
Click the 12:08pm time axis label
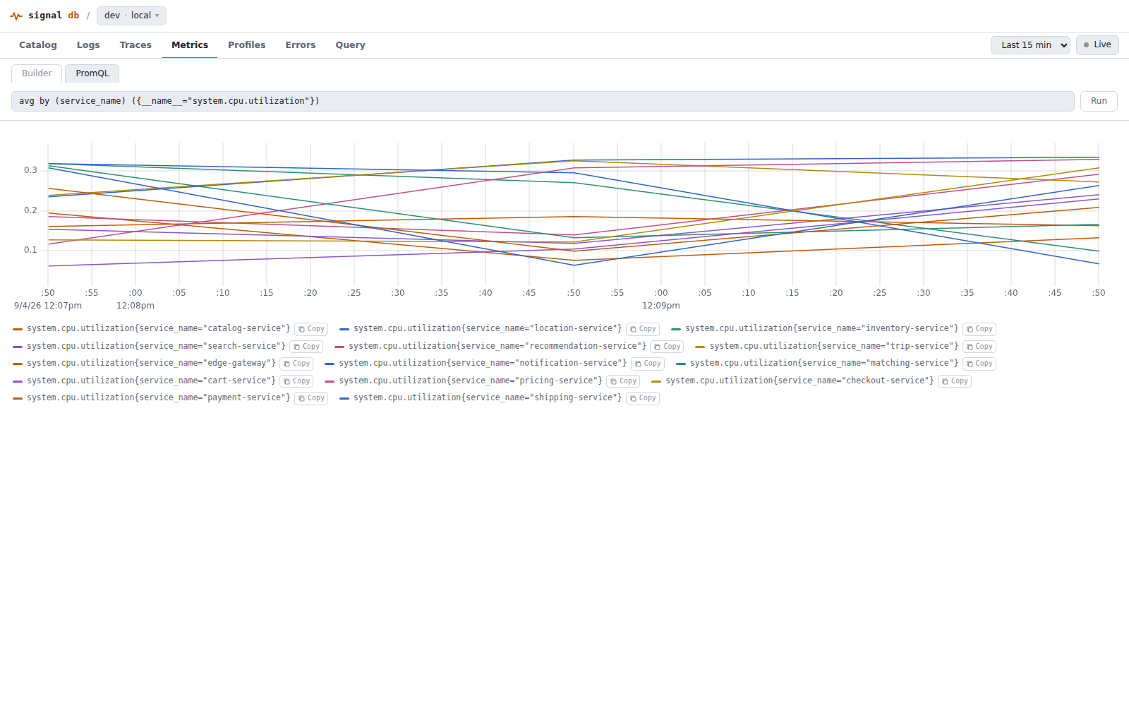point(135,306)
